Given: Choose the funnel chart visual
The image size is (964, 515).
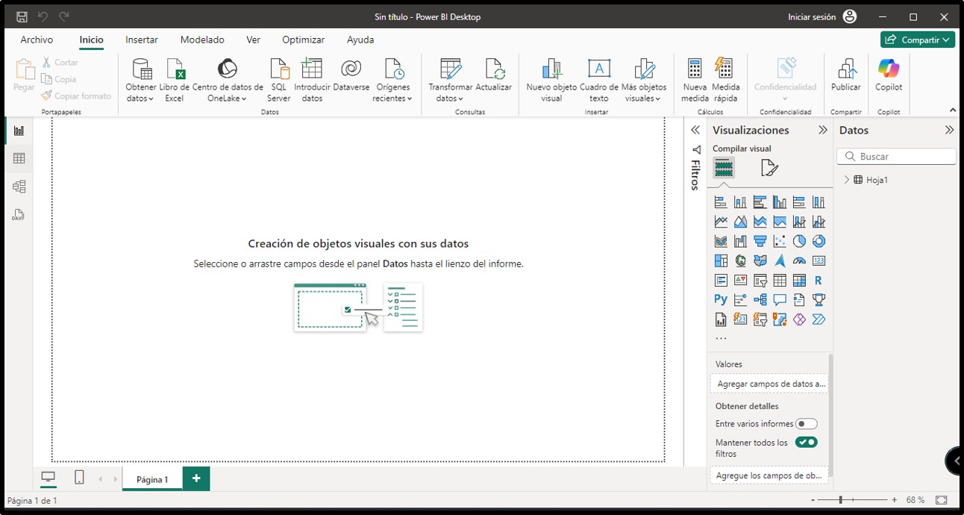Looking at the screenshot, I should coord(760,241).
